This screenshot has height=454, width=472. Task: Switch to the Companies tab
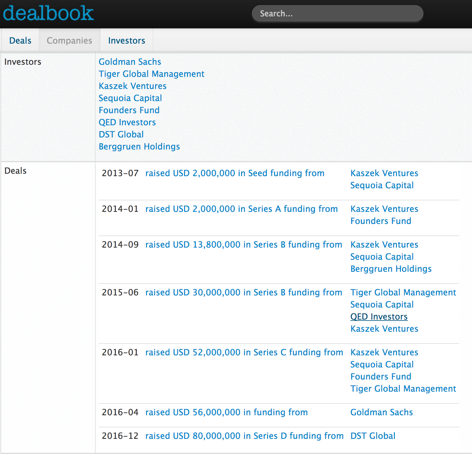(x=69, y=40)
